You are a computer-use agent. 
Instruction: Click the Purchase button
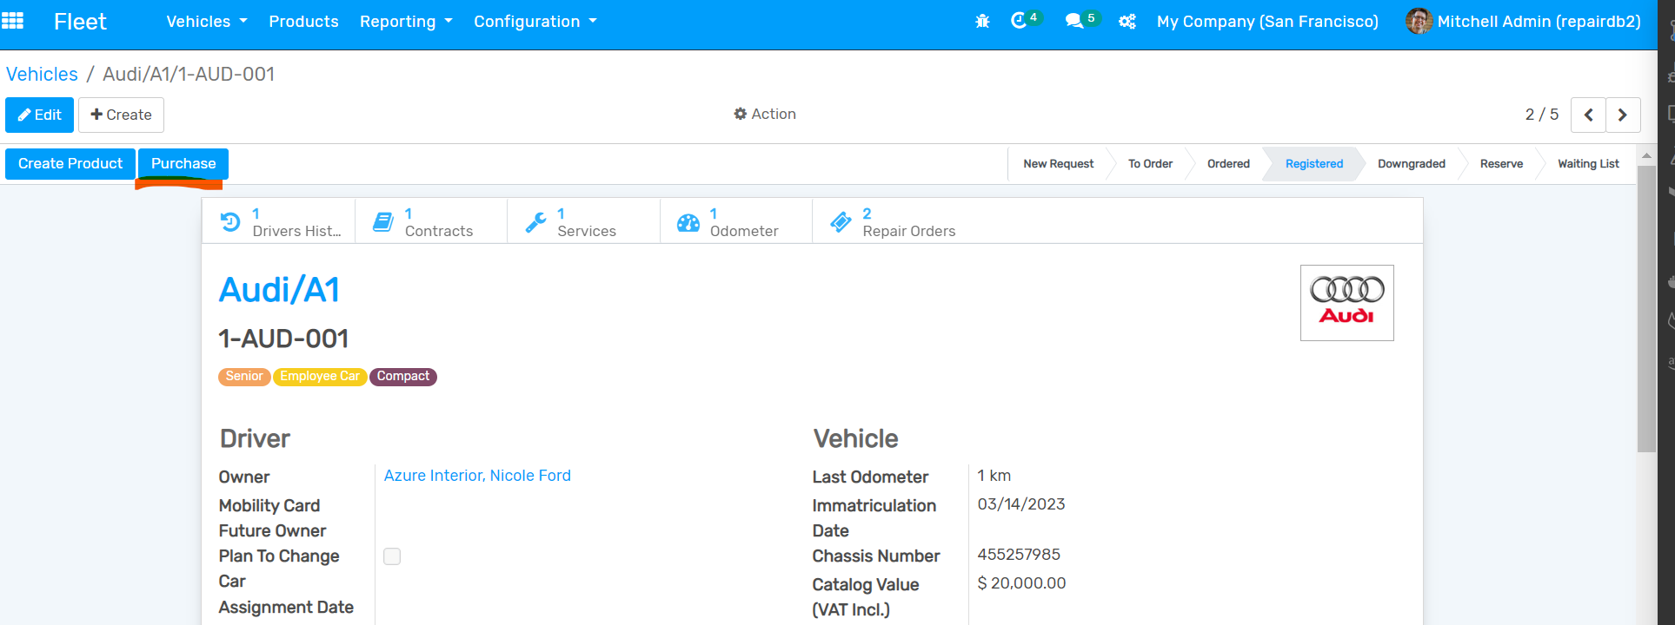pyautogui.click(x=183, y=164)
